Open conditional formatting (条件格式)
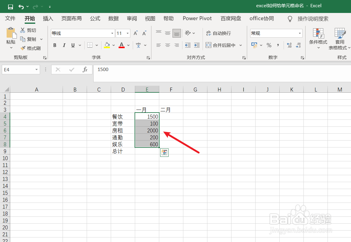This screenshot has height=242, width=351. [x=318, y=39]
